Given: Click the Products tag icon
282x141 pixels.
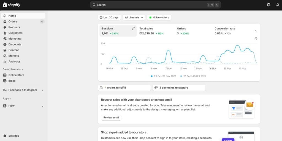Looking at the screenshot, I should [5, 27].
